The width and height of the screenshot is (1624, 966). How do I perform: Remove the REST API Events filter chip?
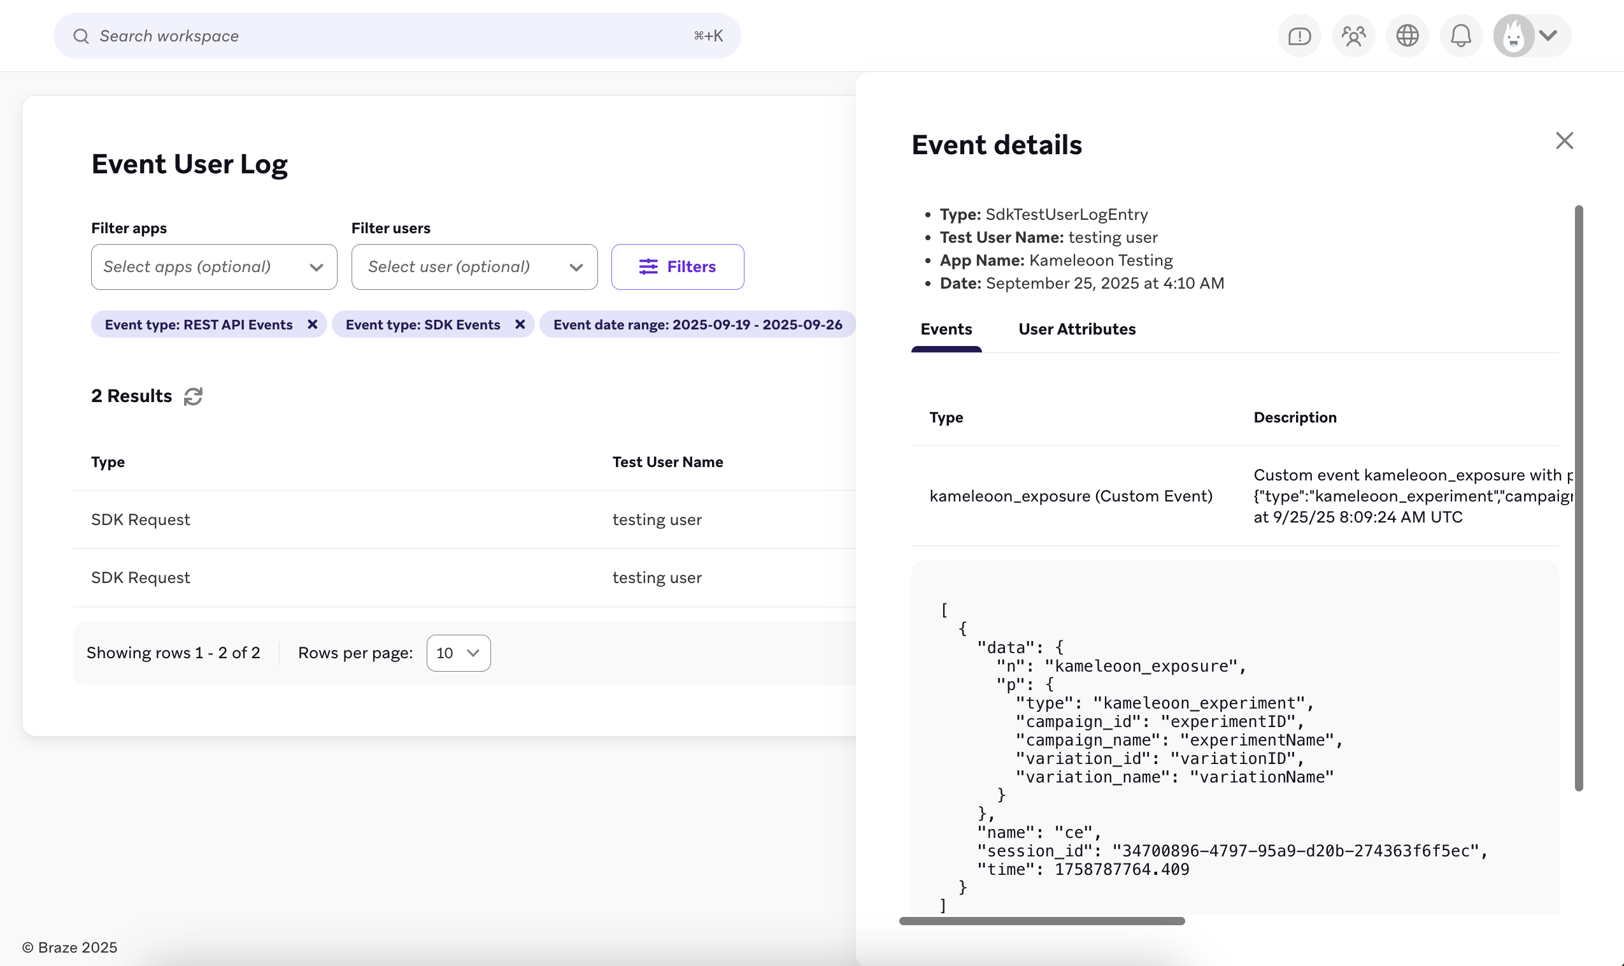click(x=312, y=324)
